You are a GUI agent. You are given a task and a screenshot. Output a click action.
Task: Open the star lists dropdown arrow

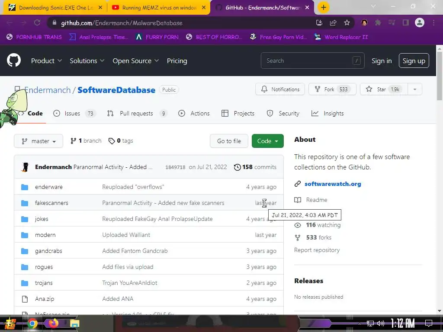pos(415,89)
